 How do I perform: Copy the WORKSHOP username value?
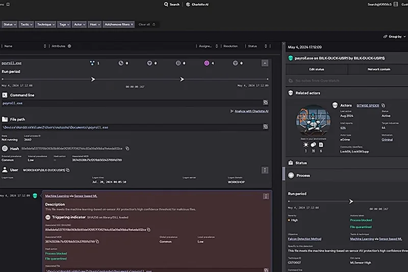(x=67, y=170)
